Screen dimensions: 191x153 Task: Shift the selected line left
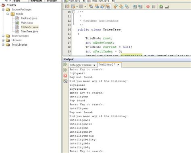click(135, 6)
